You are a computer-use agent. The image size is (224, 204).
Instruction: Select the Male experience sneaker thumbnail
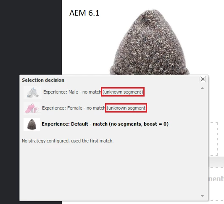coord(33,92)
